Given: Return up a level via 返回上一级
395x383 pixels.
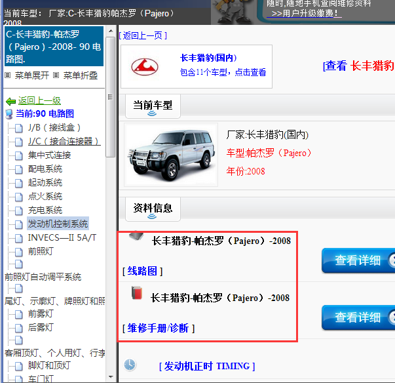Looking at the screenshot, I should tap(39, 101).
